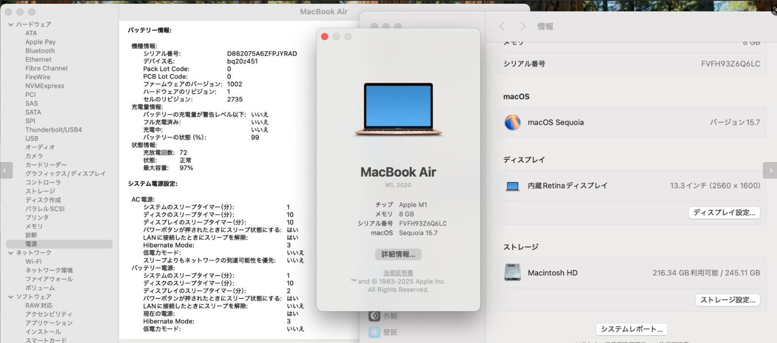Select コントローラ in sidebar
The width and height of the screenshot is (777, 343).
click(43, 182)
